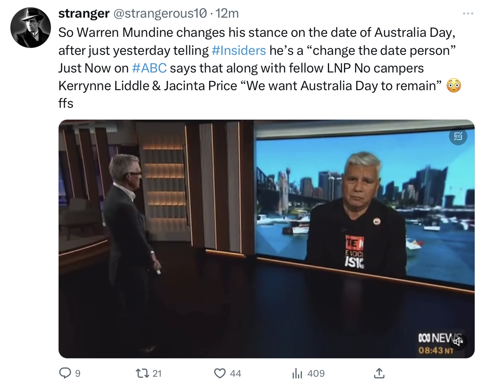The image size is (485, 392).
Task: Like the tweet with the heart icon
Action: click(x=220, y=373)
